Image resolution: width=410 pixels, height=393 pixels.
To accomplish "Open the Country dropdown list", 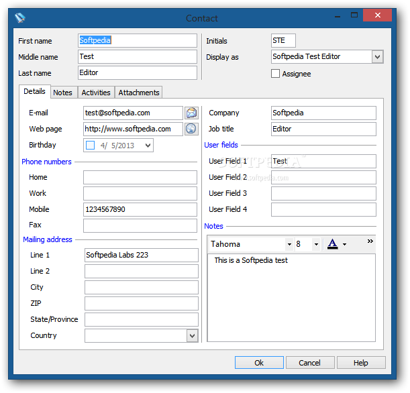I will (x=192, y=335).
